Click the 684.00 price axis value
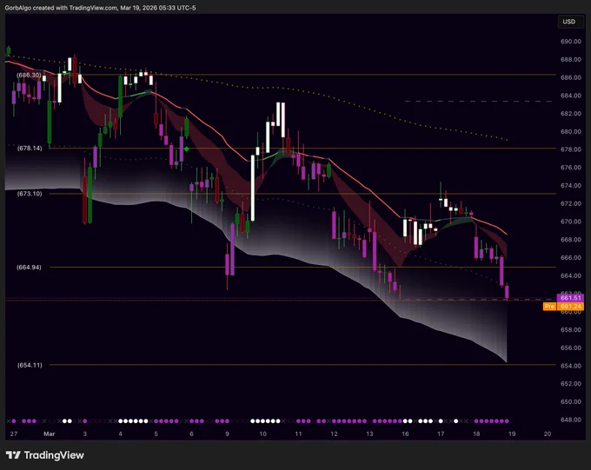 (x=571, y=96)
